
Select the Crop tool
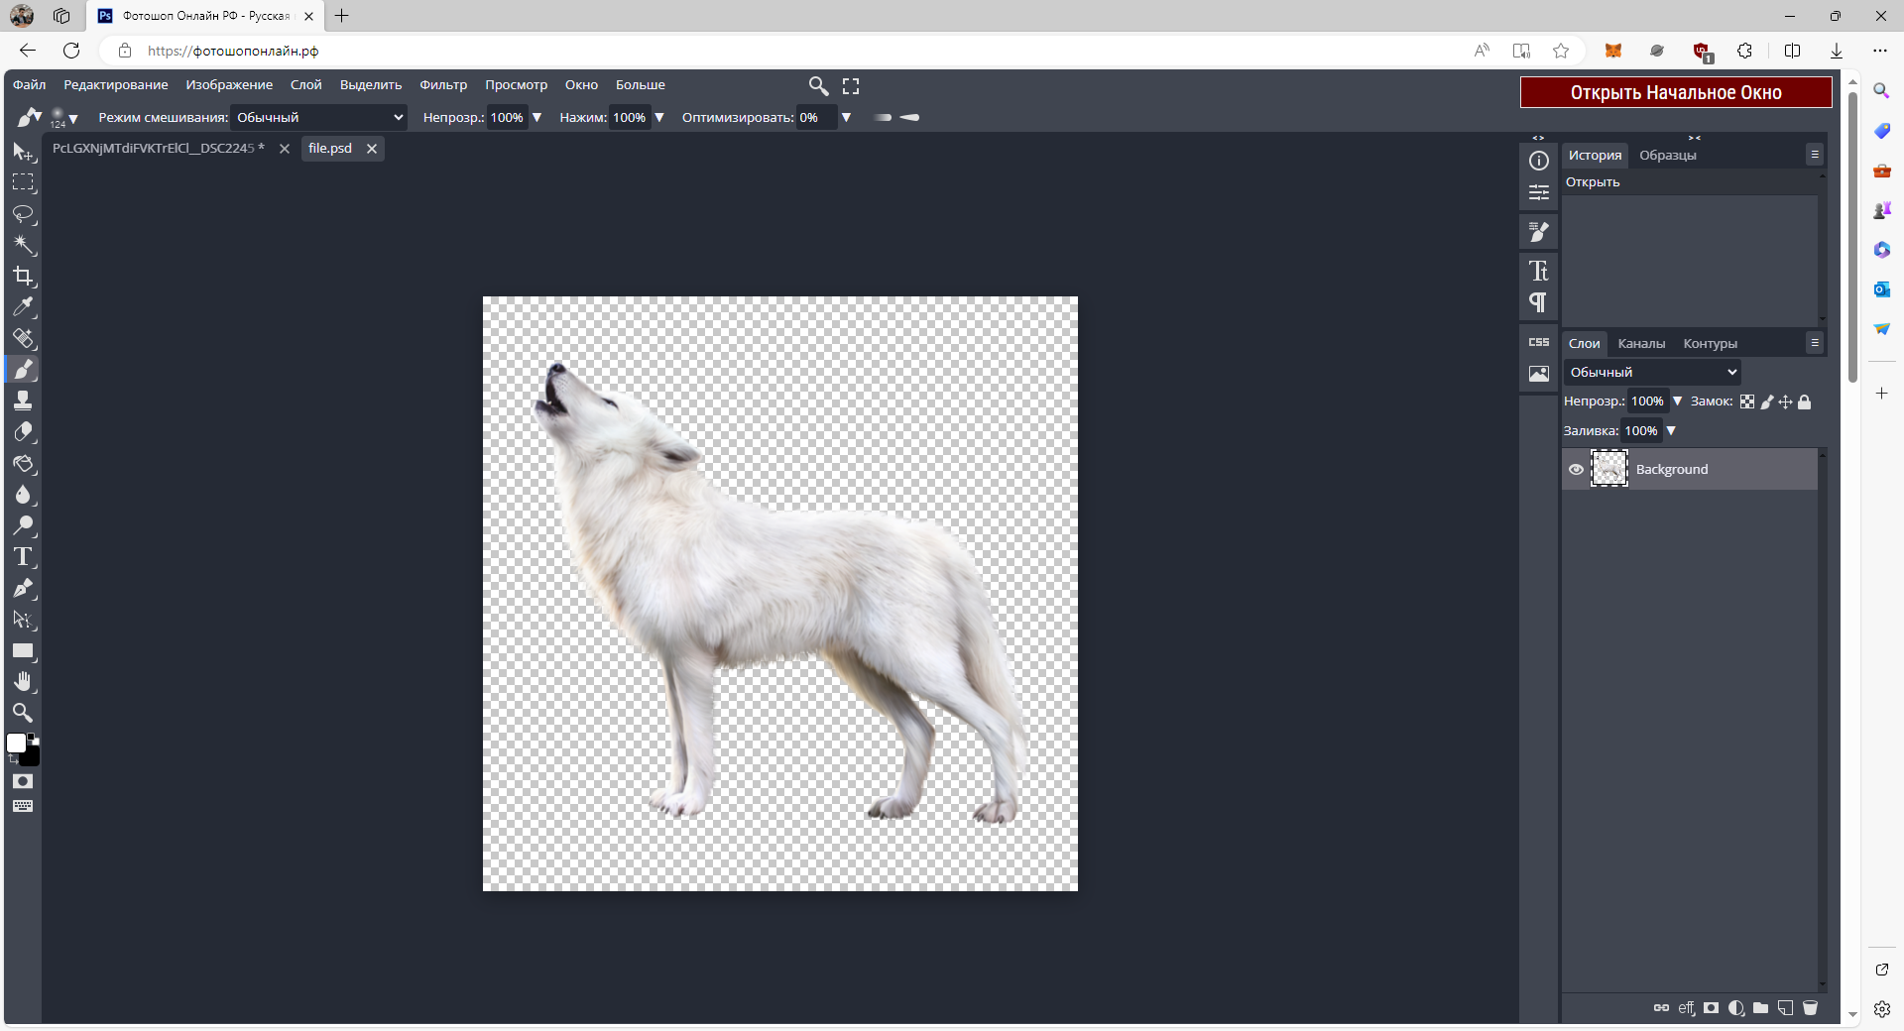(x=24, y=277)
